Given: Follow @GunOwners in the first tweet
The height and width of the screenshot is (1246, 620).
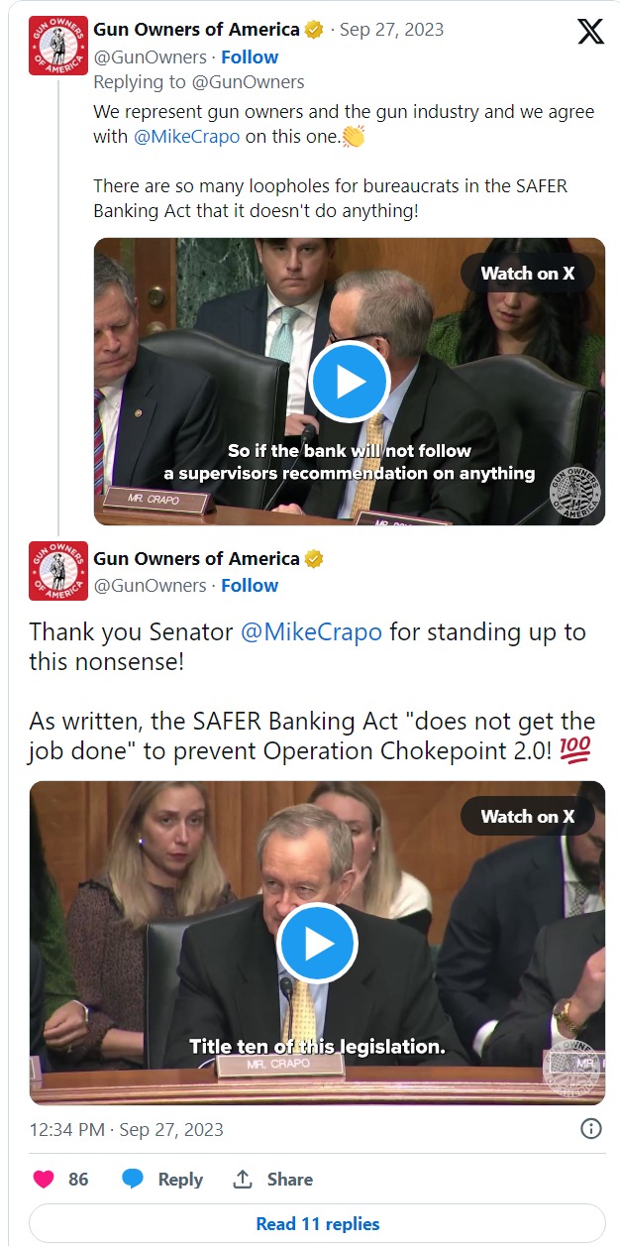Looking at the screenshot, I should tap(250, 57).
